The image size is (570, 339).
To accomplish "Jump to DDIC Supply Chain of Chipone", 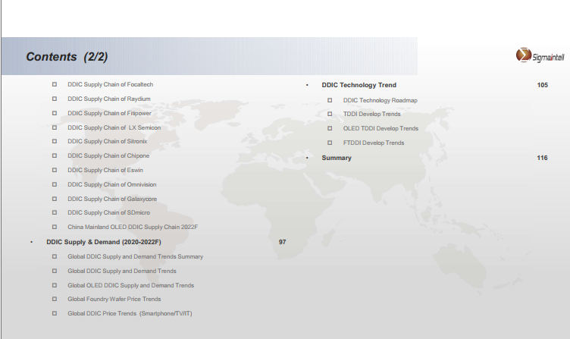I will [x=108, y=155].
